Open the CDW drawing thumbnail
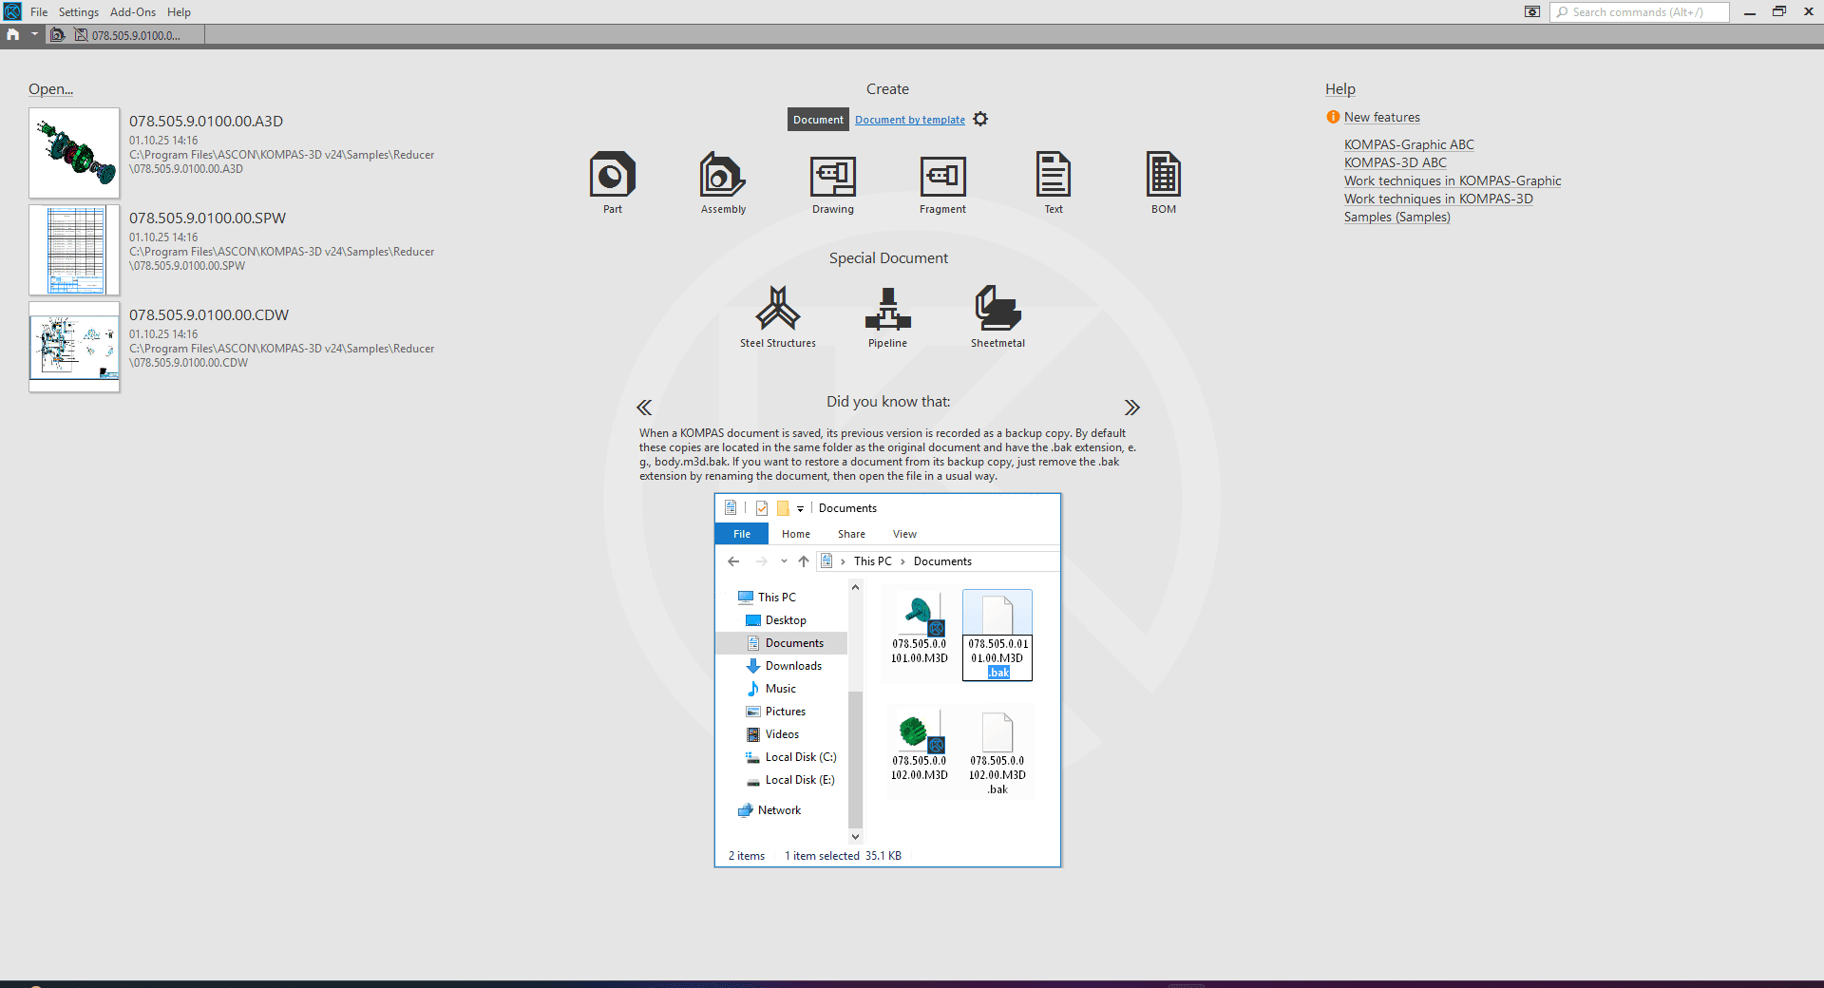1824x988 pixels. (x=74, y=347)
